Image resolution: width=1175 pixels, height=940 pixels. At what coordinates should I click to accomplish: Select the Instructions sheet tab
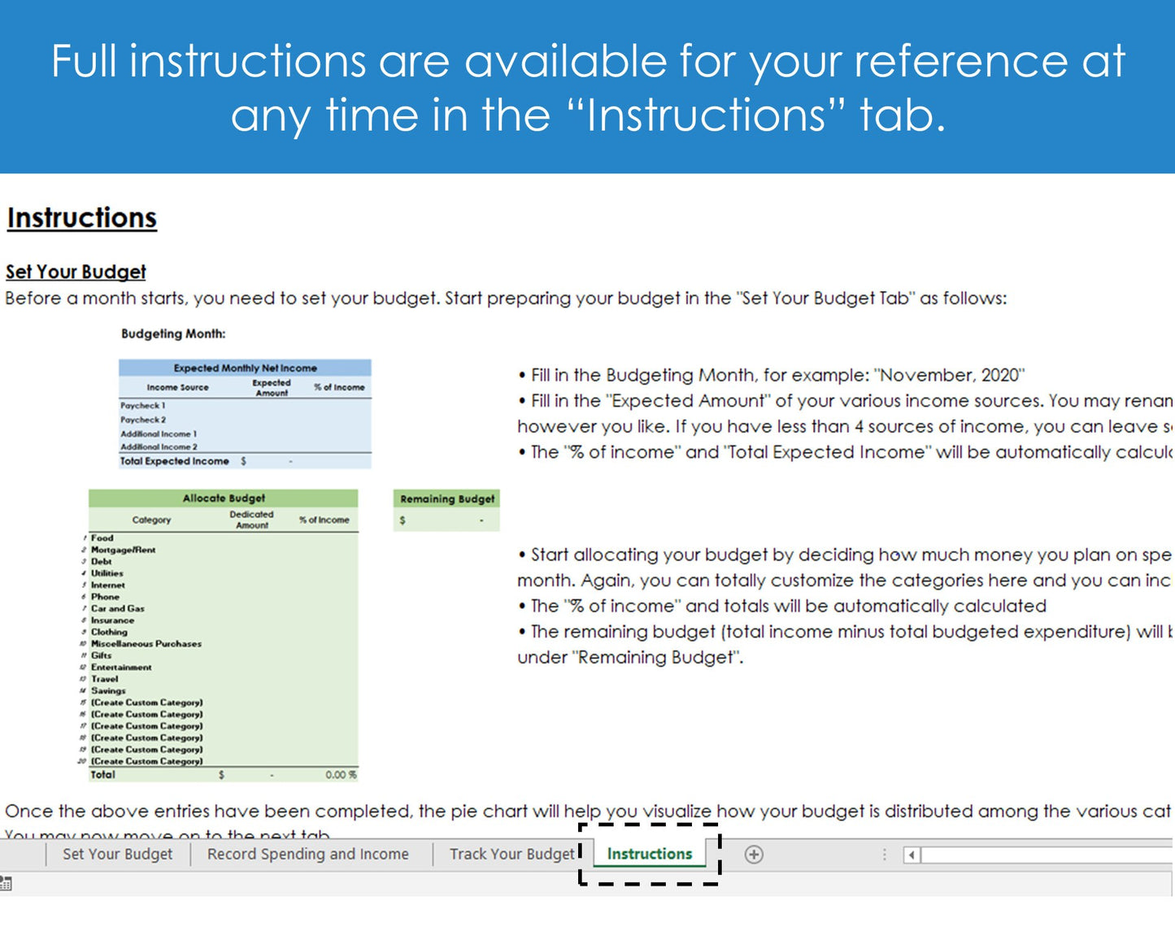pos(649,854)
